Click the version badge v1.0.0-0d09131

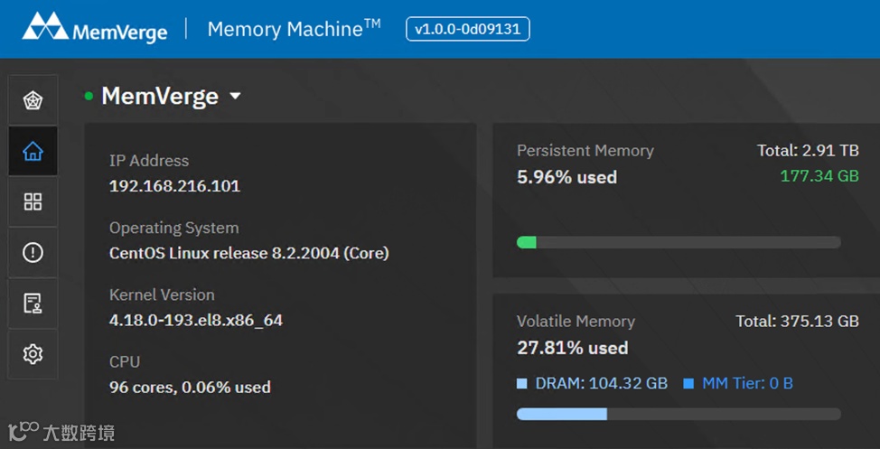(x=467, y=29)
